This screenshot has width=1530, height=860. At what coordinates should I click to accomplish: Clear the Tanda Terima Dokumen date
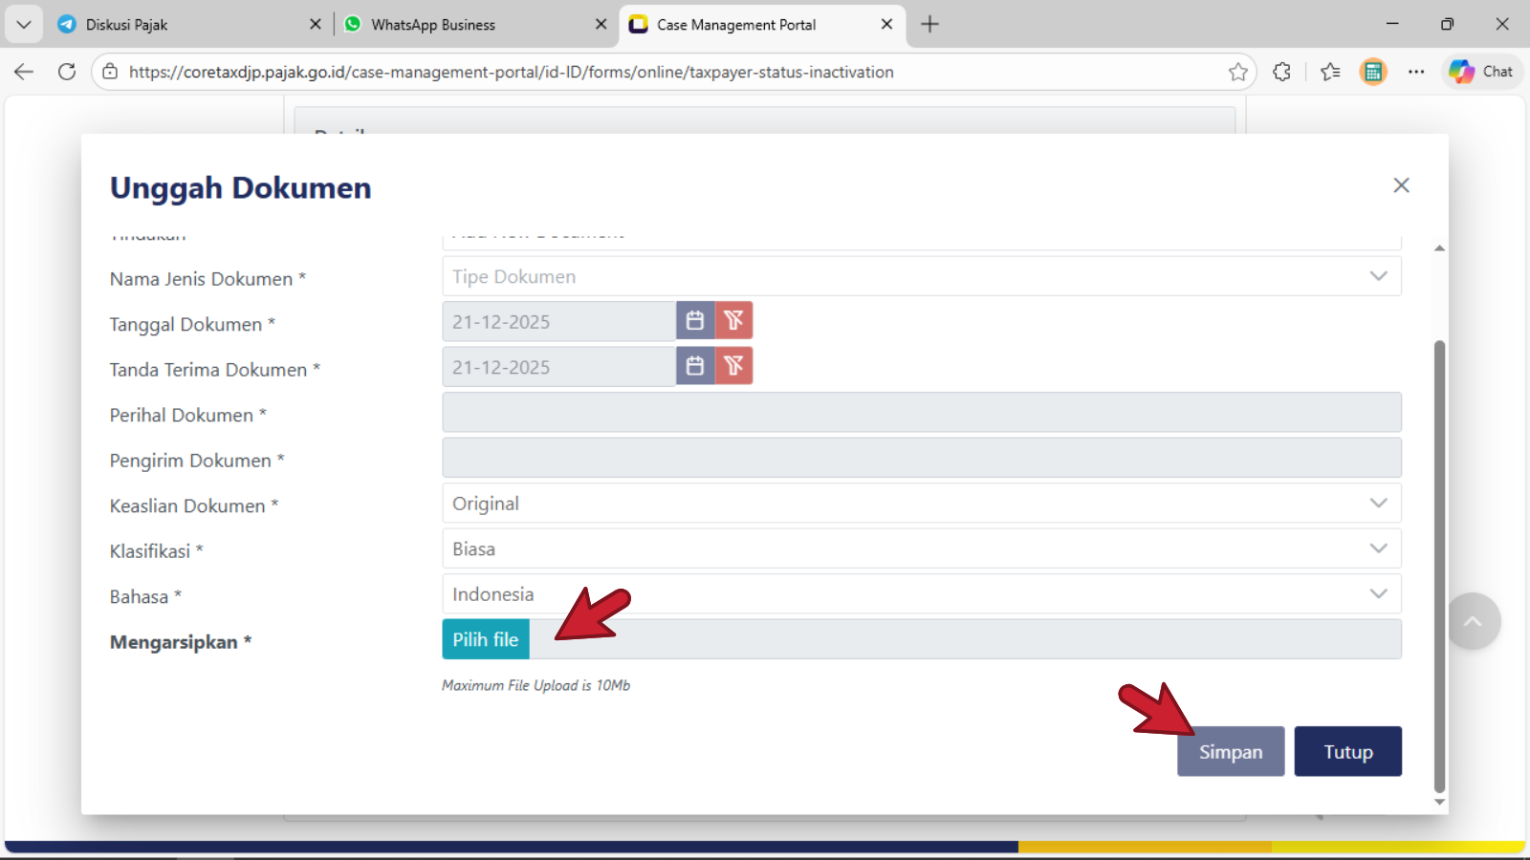[x=733, y=366]
